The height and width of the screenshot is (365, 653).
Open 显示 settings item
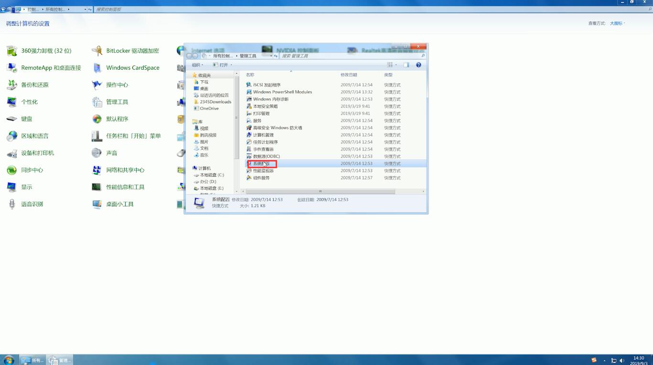20,187
